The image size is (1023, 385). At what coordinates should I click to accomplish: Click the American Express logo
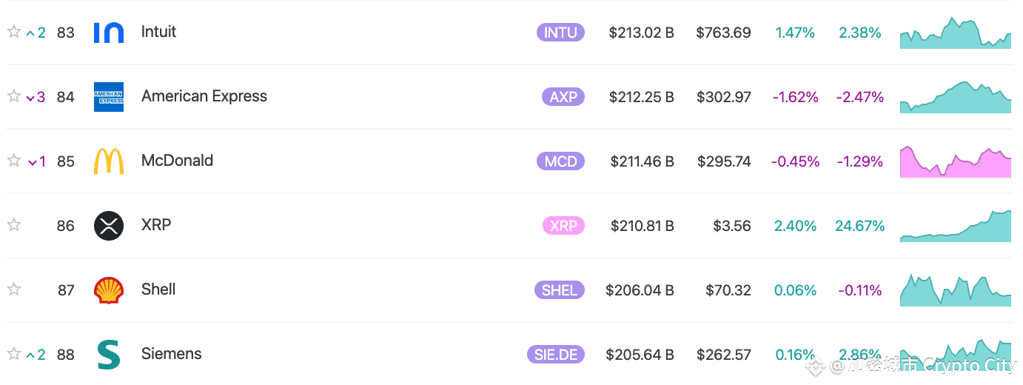[x=109, y=97]
